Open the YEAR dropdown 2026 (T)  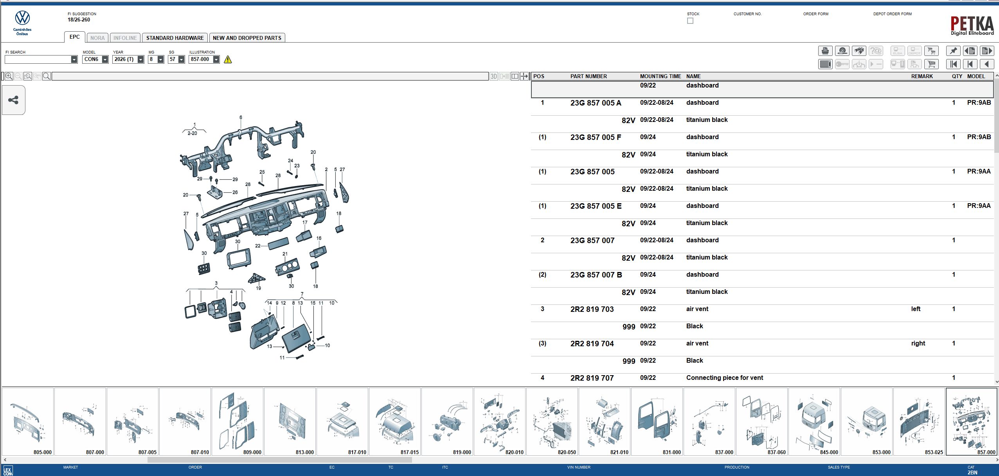tap(140, 59)
